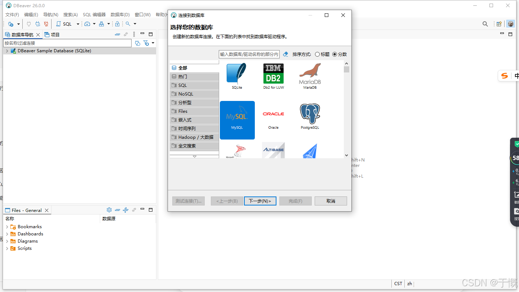Click the open perspective icon in the top-right toolbar
The width and height of the screenshot is (519, 292).
499,24
